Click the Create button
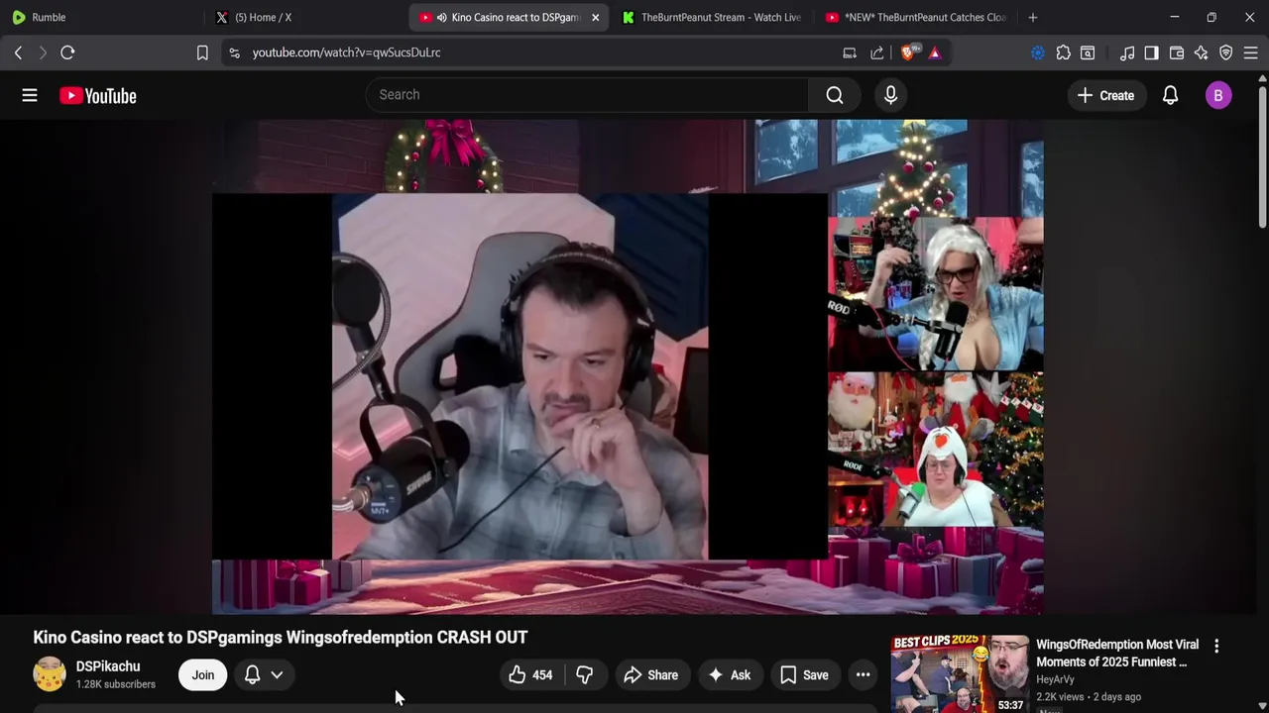The width and height of the screenshot is (1269, 713). pyautogui.click(x=1105, y=95)
